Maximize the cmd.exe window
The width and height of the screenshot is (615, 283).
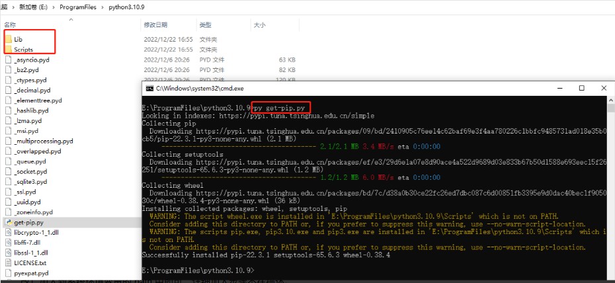[581, 88]
